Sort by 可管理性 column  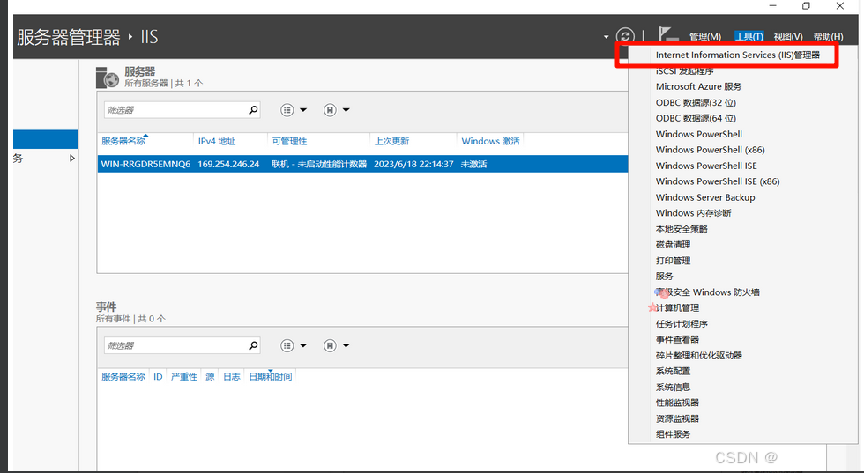pyautogui.click(x=289, y=141)
